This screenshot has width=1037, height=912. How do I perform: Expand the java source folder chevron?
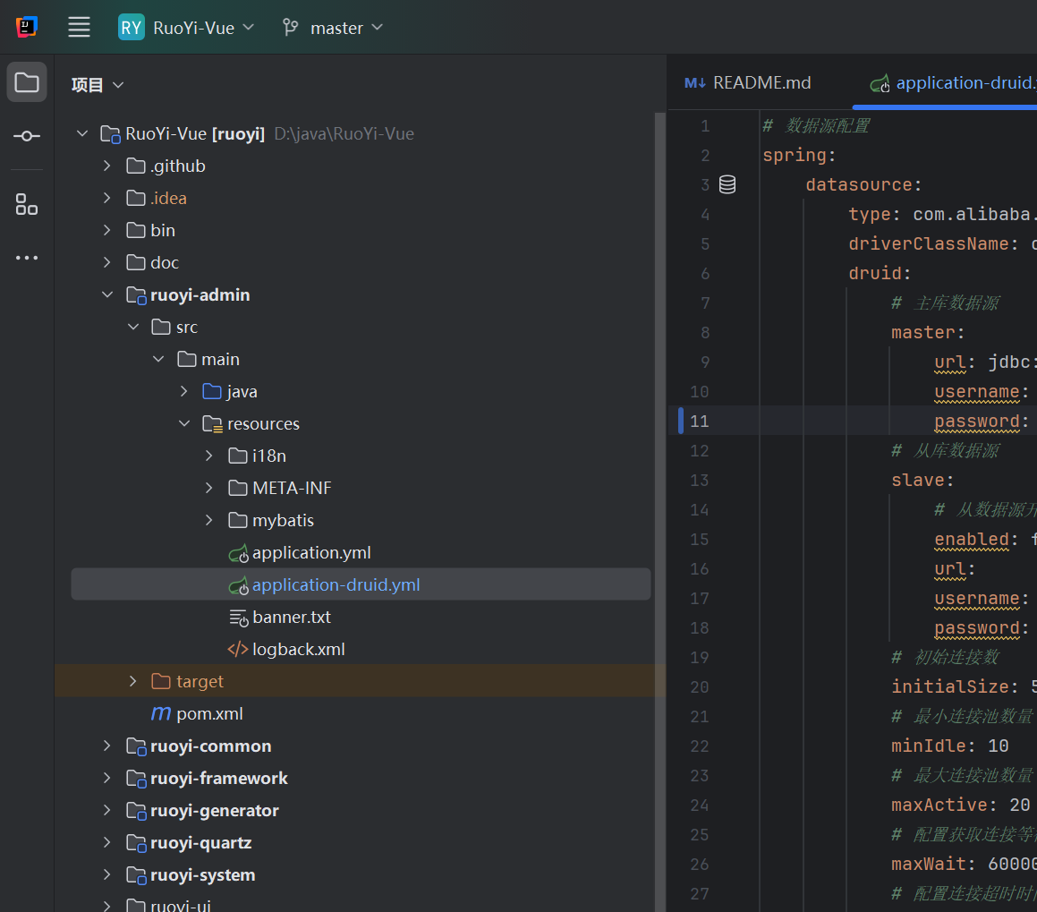tap(183, 391)
